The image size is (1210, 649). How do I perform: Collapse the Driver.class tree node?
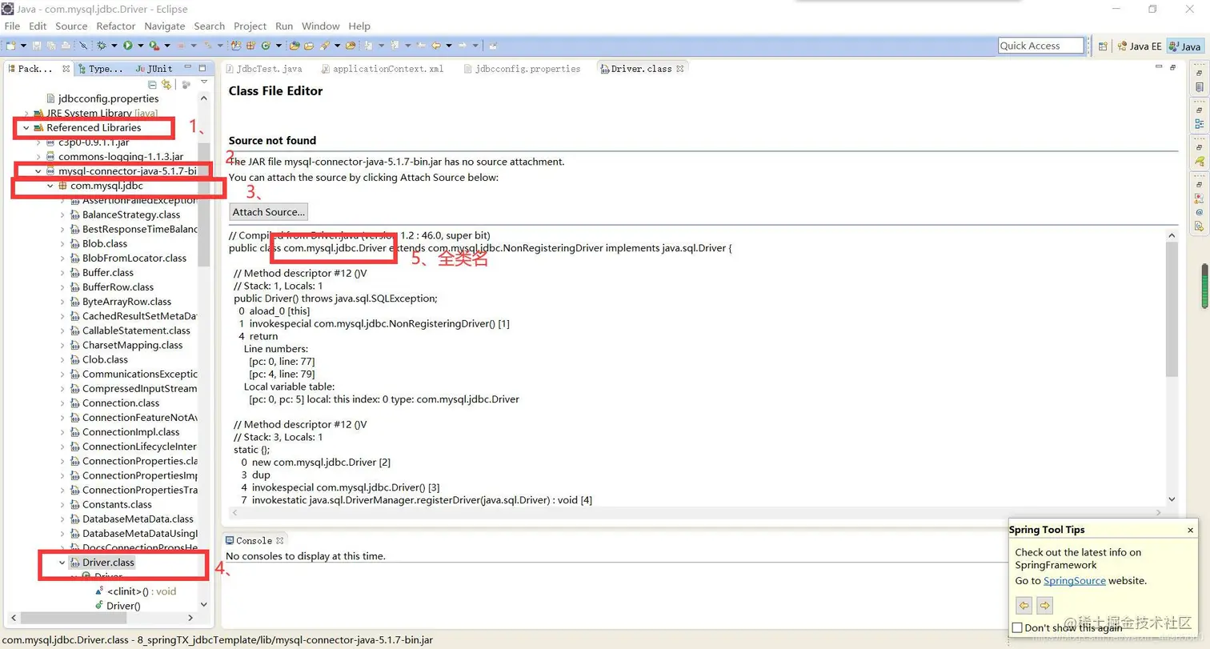tap(62, 563)
